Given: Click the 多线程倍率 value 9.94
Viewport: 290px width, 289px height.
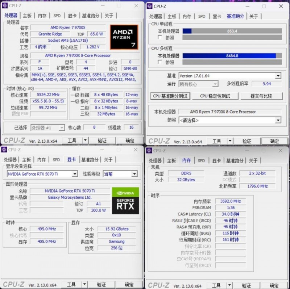Looking at the screenshot, I should tap(267, 84).
